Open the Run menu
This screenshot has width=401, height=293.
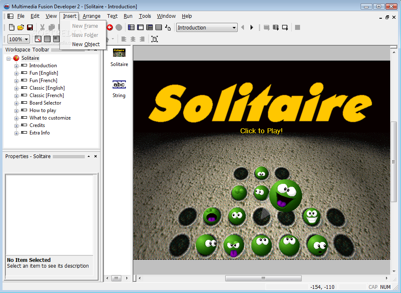pos(128,16)
